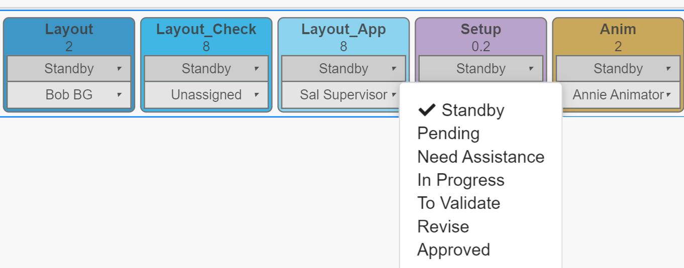684x268 pixels.
Task: Open the Layout status dropdown
Action: pyautogui.click(x=69, y=69)
